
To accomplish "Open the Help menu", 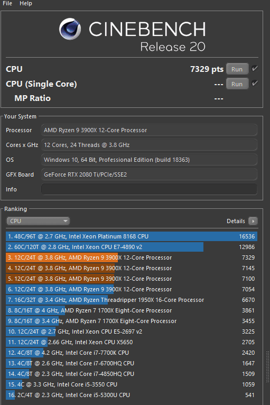I will click(x=26, y=3).
